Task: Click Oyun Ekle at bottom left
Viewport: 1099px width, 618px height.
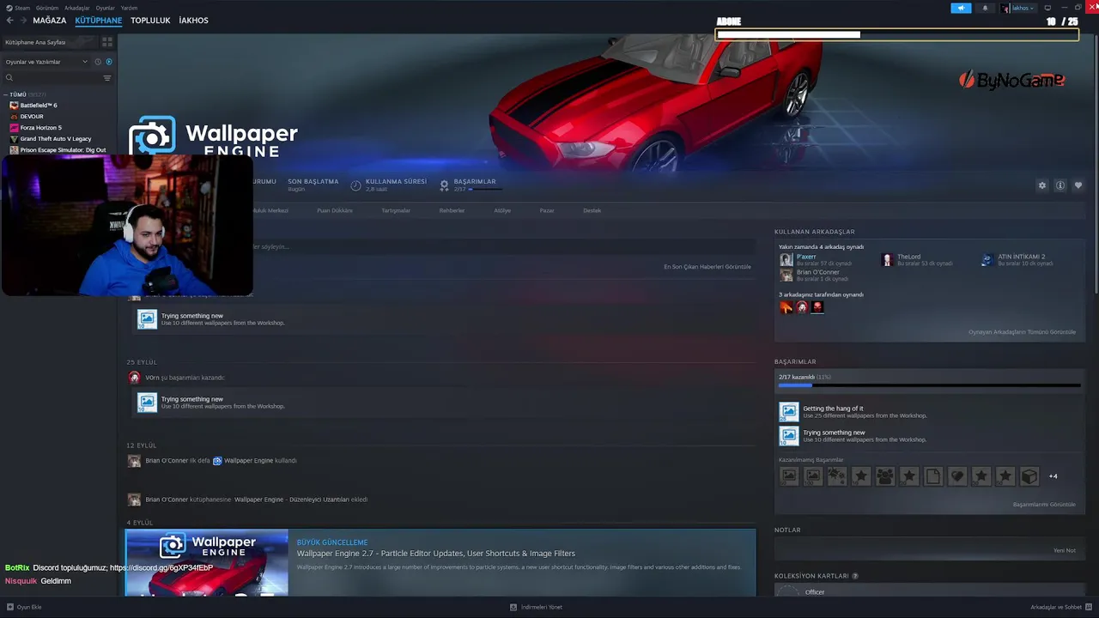Action: 24,607
